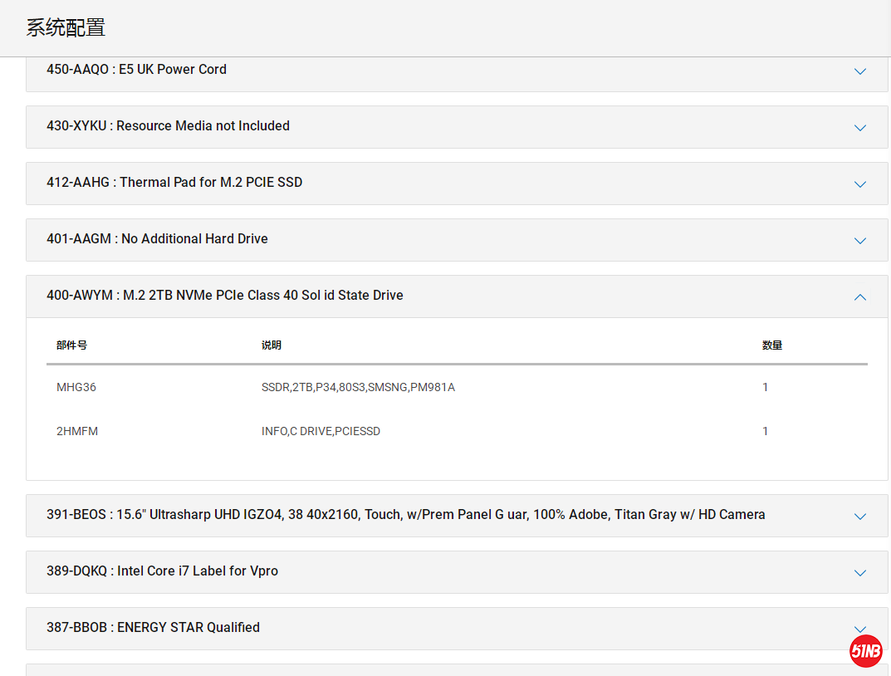Open the 389-DQKQ Intel Core i7 Label title
Viewport: 891px width, 676px height.
[x=162, y=571]
